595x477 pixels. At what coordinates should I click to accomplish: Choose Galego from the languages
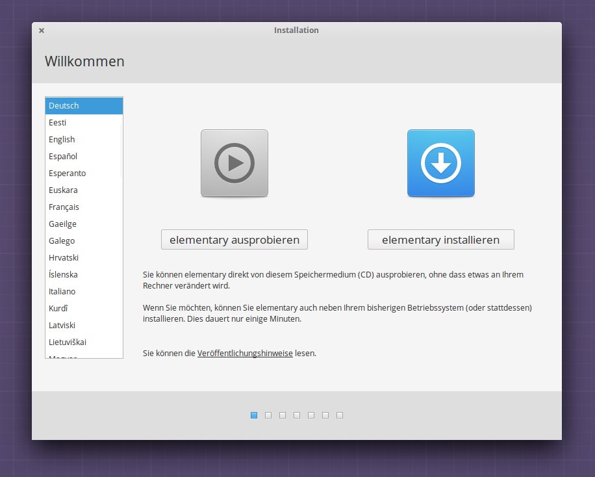tap(84, 241)
